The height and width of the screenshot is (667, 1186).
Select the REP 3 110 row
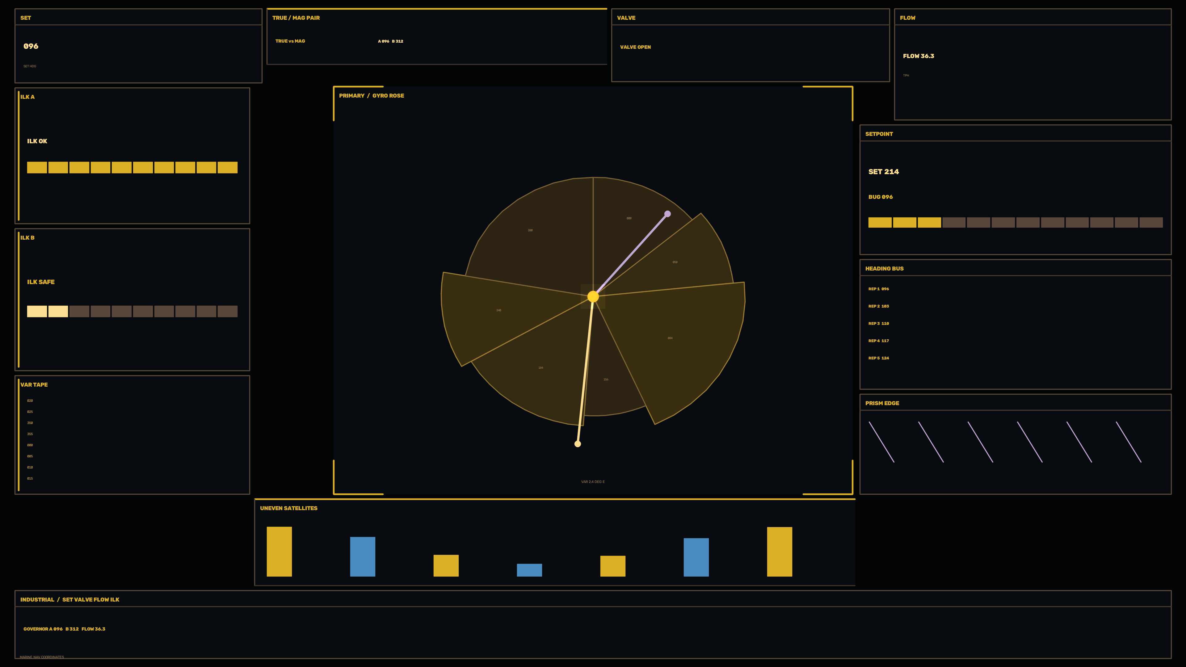pos(878,324)
